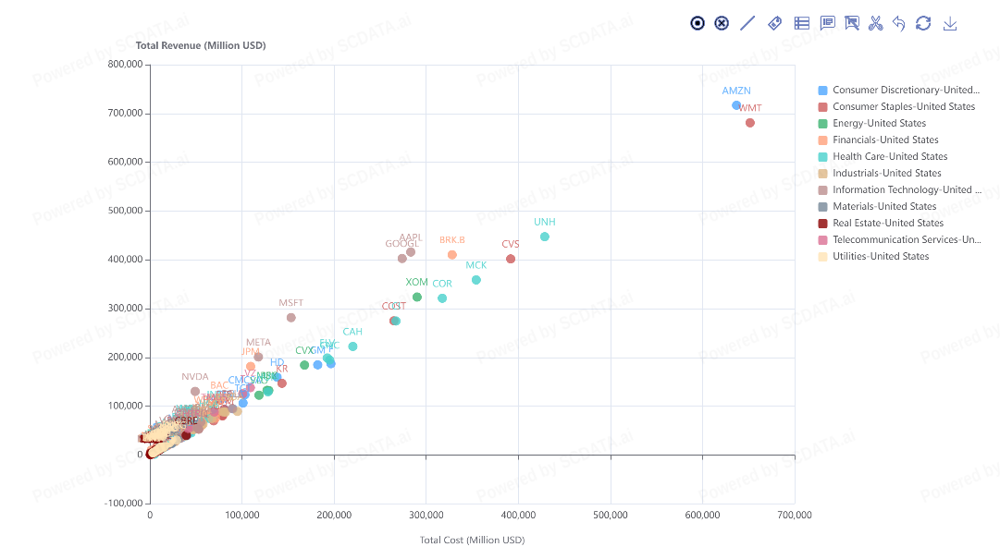Open the data table view icon
Viewport: 1000px width, 559px height.
[x=802, y=23]
